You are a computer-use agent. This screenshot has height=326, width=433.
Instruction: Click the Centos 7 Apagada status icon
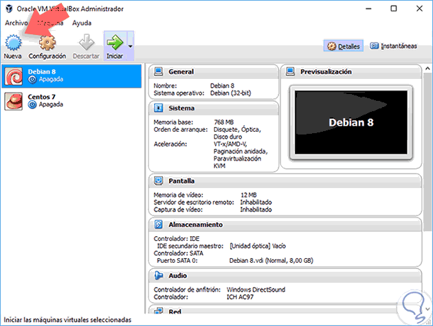[x=32, y=105]
